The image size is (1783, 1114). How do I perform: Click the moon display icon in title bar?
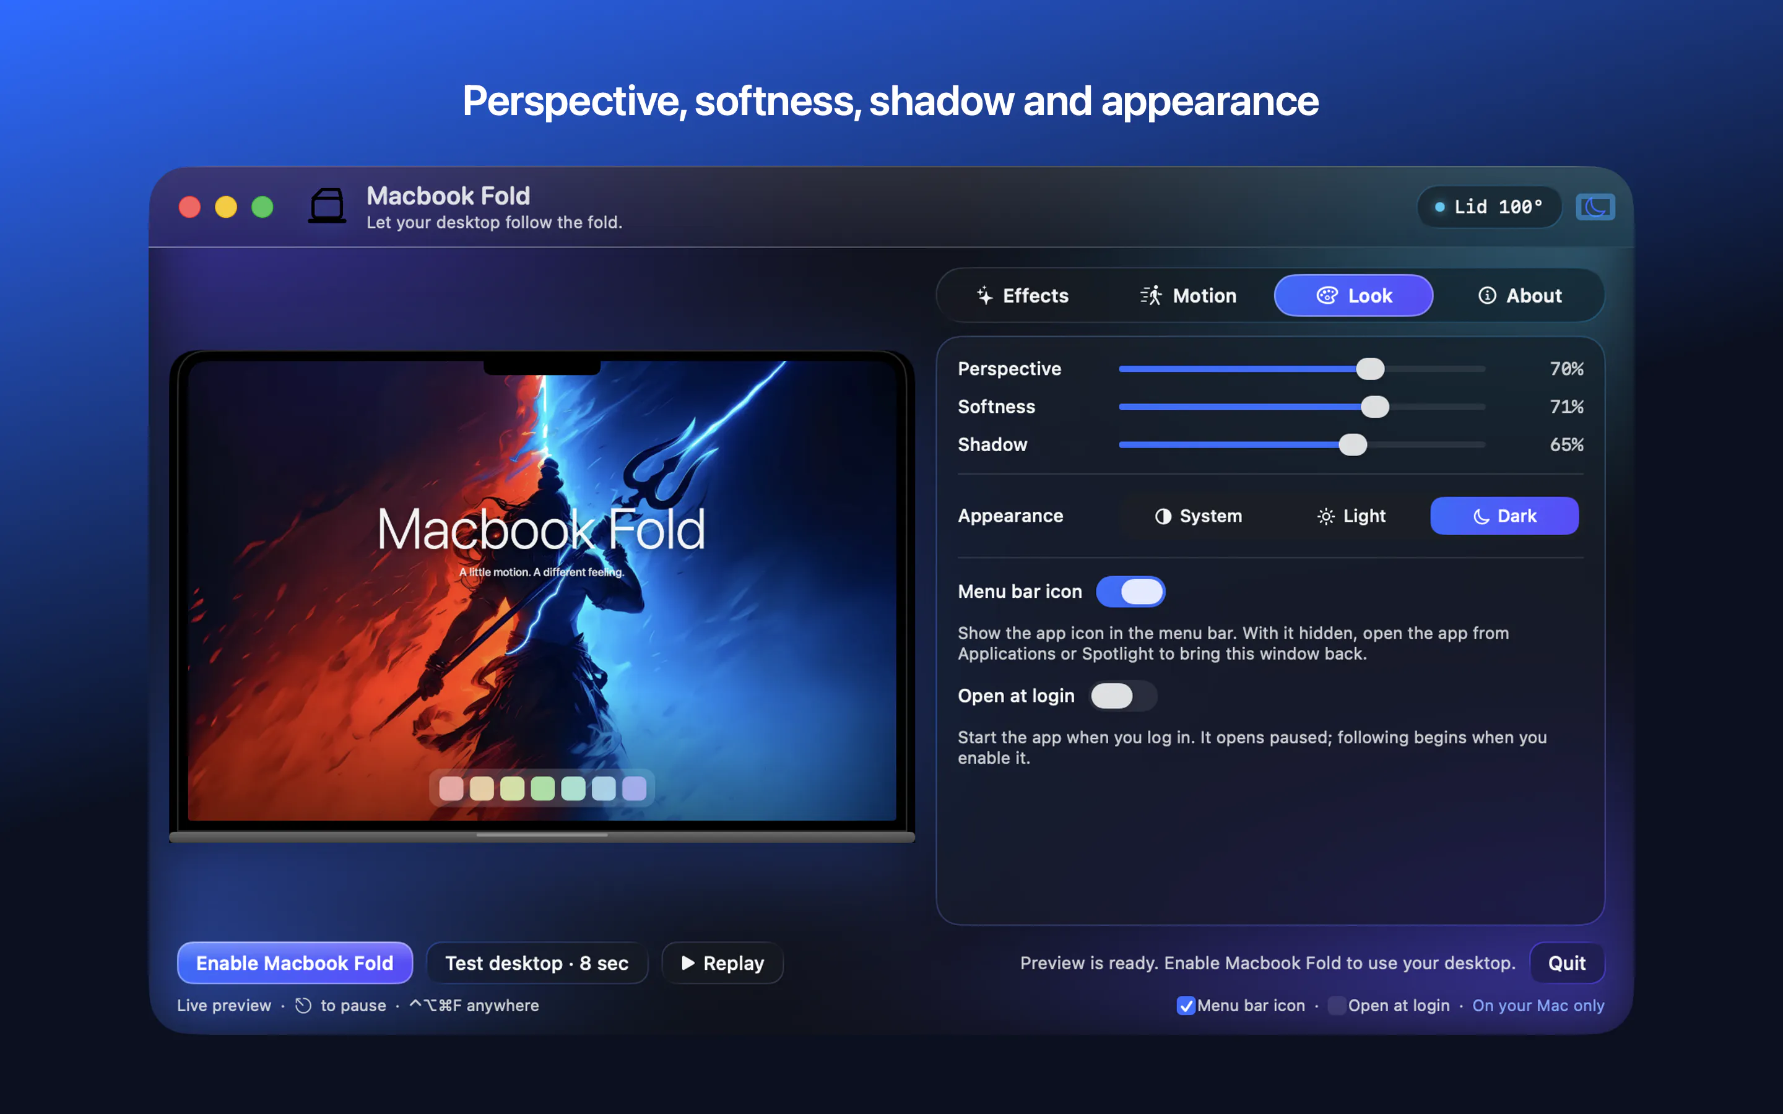click(x=1595, y=207)
